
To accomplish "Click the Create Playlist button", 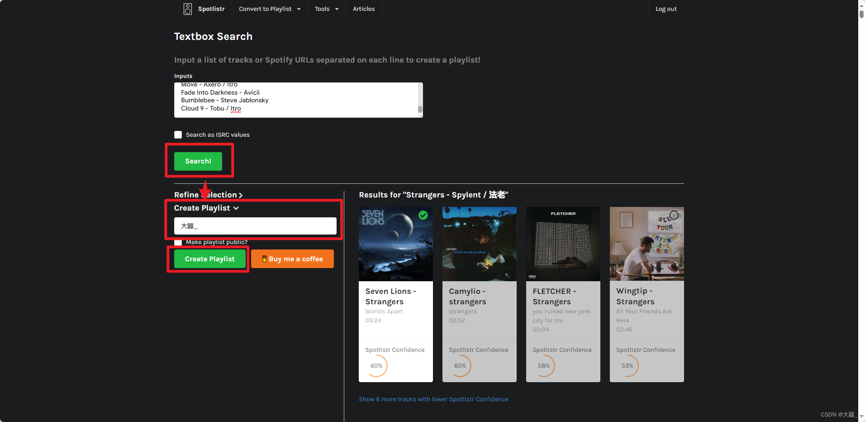I will (210, 259).
